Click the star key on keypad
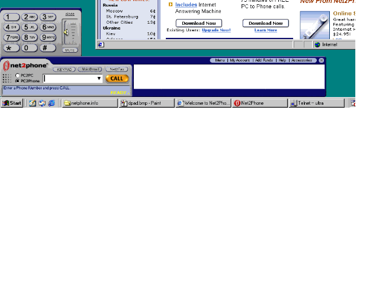 click(x=11, y=48)
